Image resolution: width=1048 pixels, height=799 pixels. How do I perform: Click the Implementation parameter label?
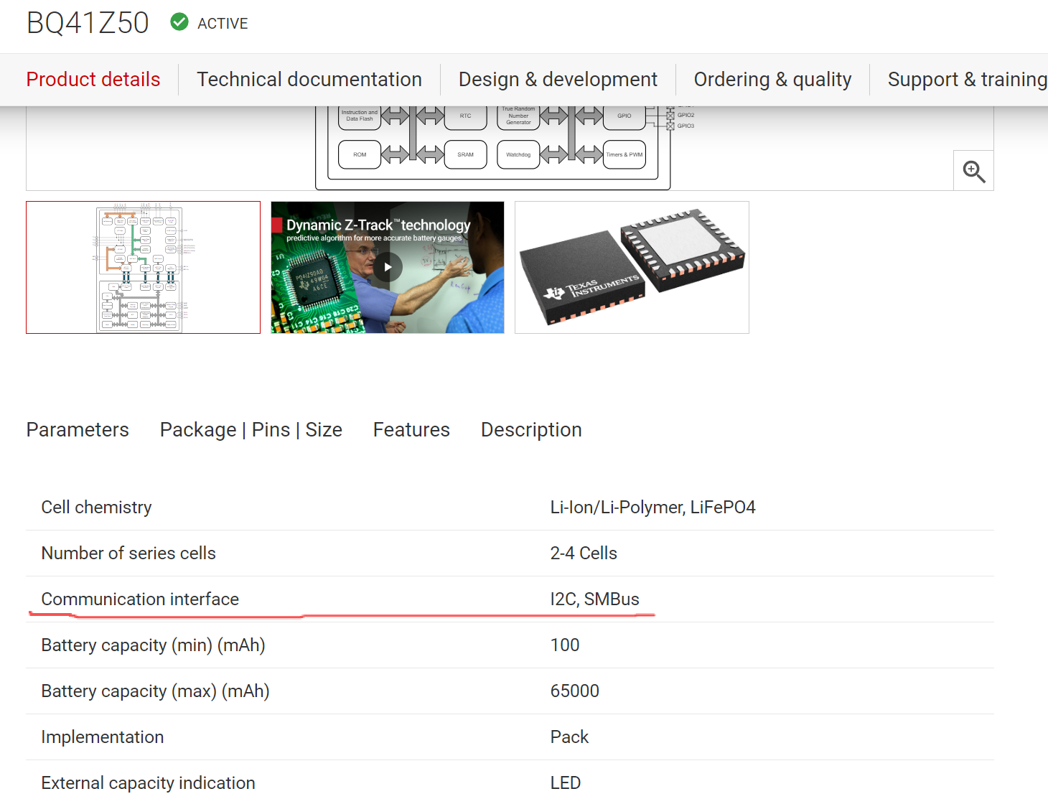pos(103,737)
